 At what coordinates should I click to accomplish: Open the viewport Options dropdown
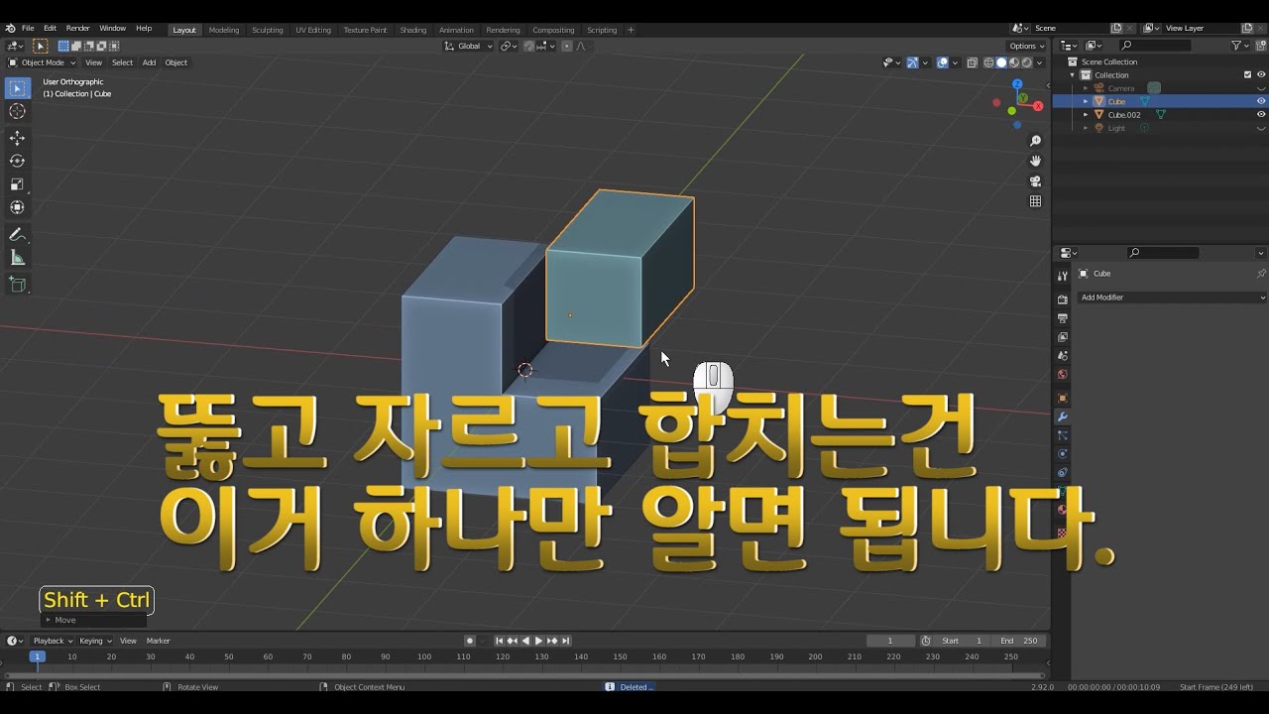(1026, 46)
